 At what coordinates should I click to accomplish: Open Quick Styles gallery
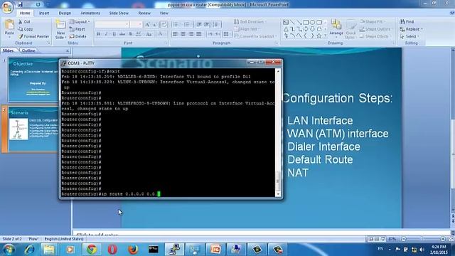(350, 29)
